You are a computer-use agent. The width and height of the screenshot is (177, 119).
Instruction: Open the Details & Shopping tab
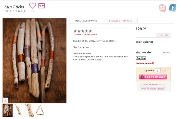point(86,21)
